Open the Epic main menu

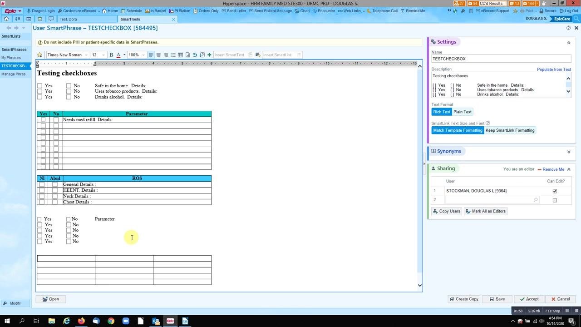tap(13, 11)
